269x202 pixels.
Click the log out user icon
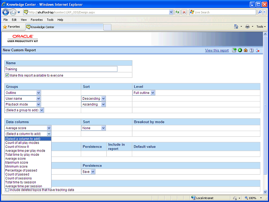[x=258, y=50]
